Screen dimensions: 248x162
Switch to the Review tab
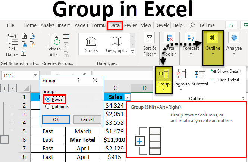tap(131, 25)
